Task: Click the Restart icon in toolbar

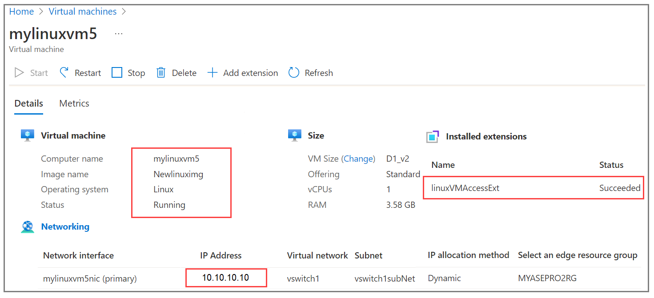Action: pyautogui.click(x=64, y=73)
